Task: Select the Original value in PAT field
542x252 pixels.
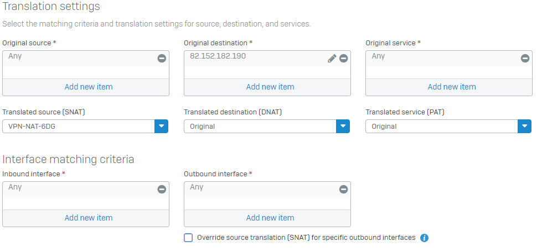Action: tap(441, 127)
